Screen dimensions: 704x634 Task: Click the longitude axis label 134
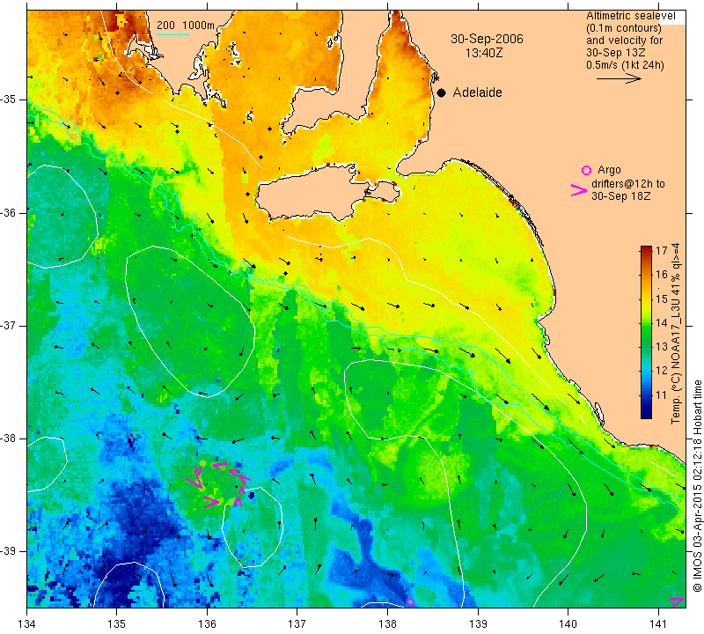[27, 623]
